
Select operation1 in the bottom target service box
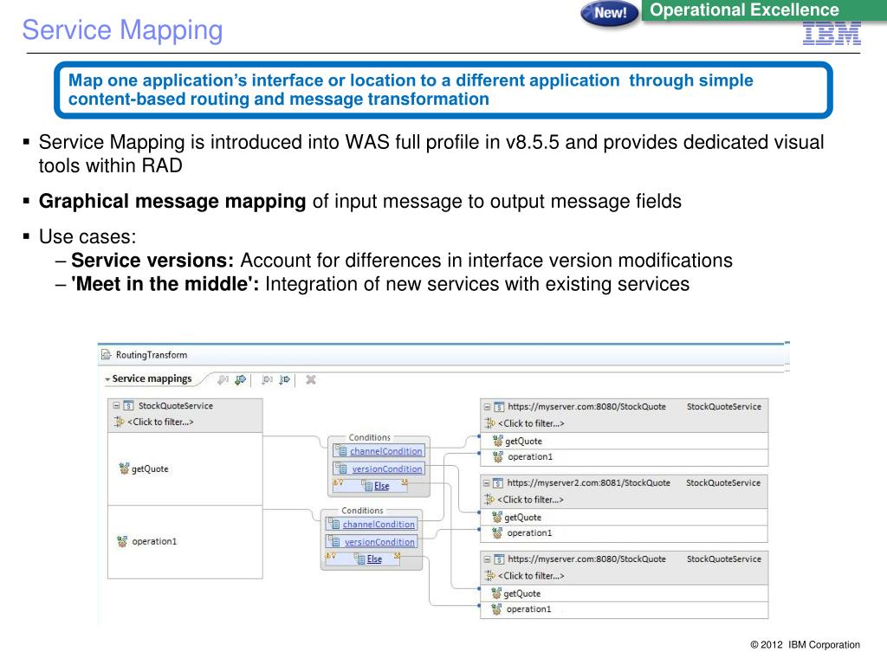tap(529, 609)
